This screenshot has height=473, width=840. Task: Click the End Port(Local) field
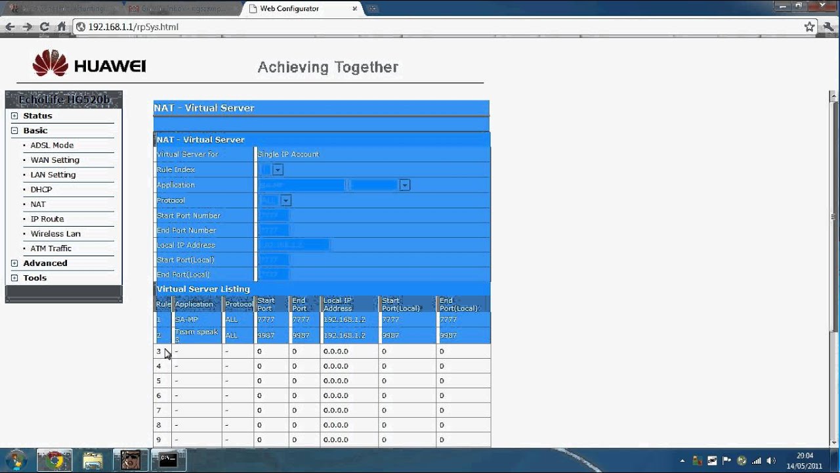tap(274, 275)
